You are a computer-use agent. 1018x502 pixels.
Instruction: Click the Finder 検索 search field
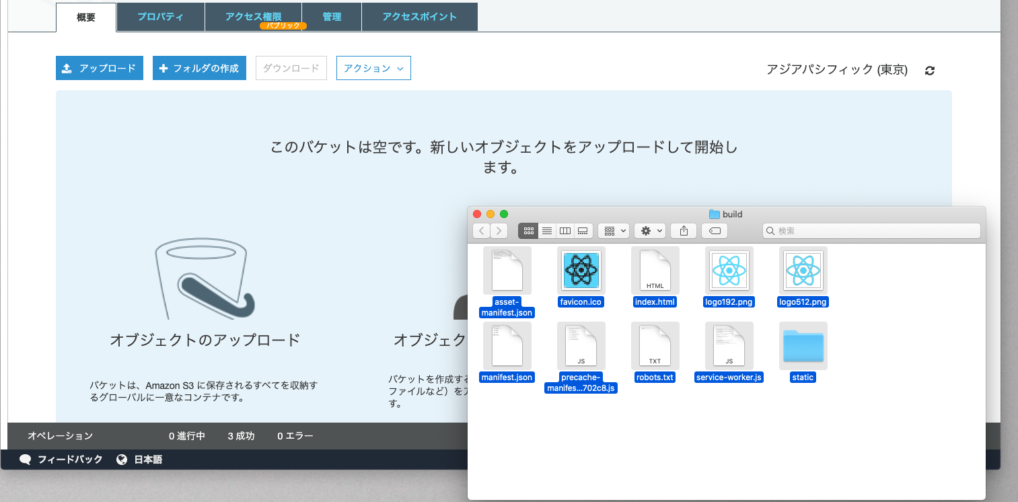point(871,231)
